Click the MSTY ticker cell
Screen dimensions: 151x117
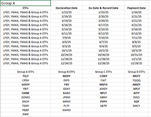point(136,76)
